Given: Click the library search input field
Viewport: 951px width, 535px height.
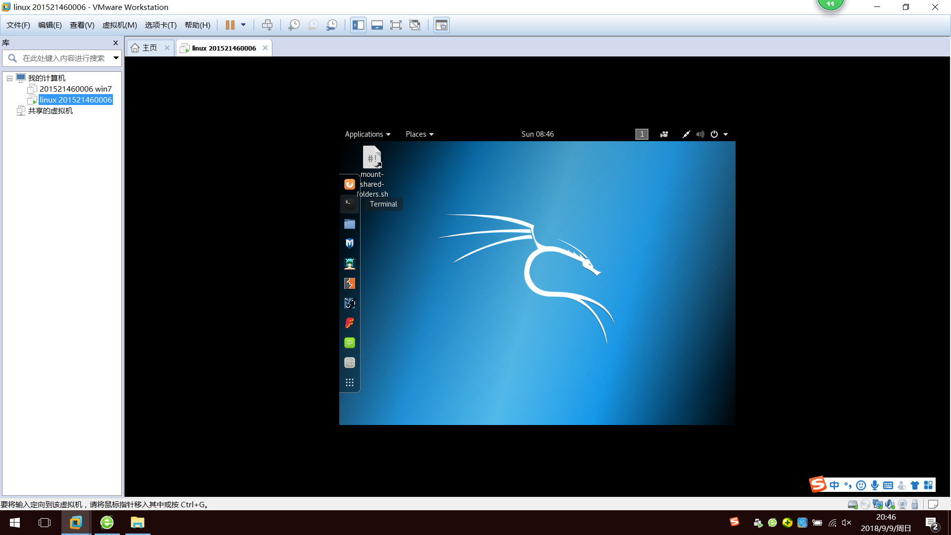Looking at the screenshot, I should [63, 58].
